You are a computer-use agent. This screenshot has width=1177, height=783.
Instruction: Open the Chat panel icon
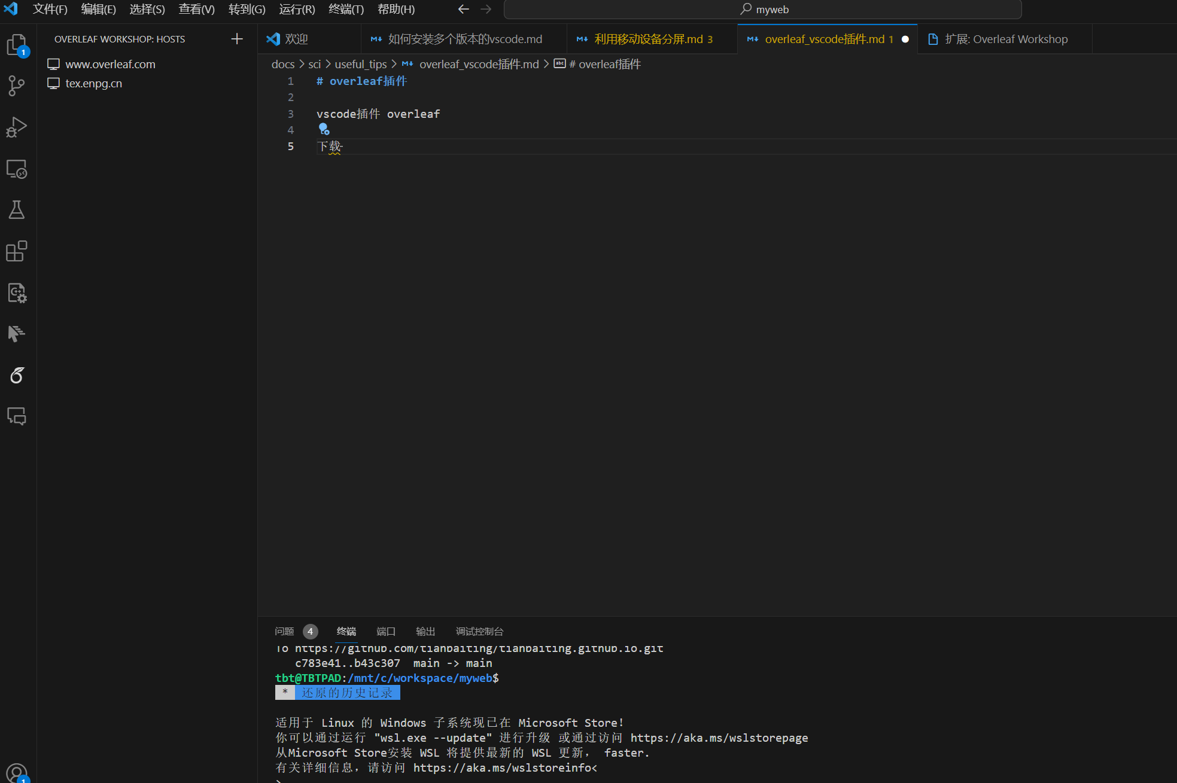[17, 416]
